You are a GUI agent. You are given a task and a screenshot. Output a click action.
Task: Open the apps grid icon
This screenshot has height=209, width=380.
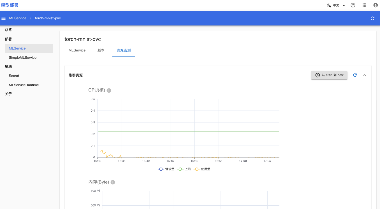pos(364,5)
